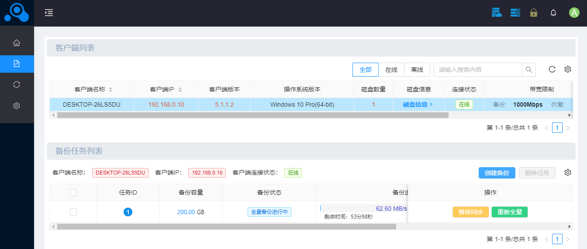
Task: Select the checkbox for task 1
Action: point(73,212)
